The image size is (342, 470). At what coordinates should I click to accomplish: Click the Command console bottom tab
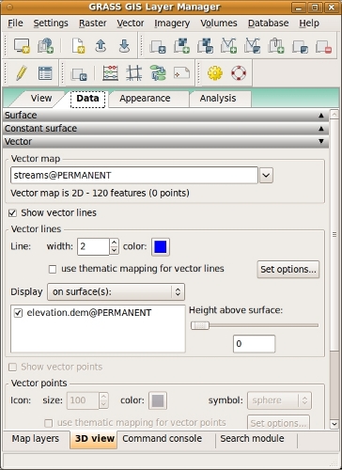tap(163, 439)
